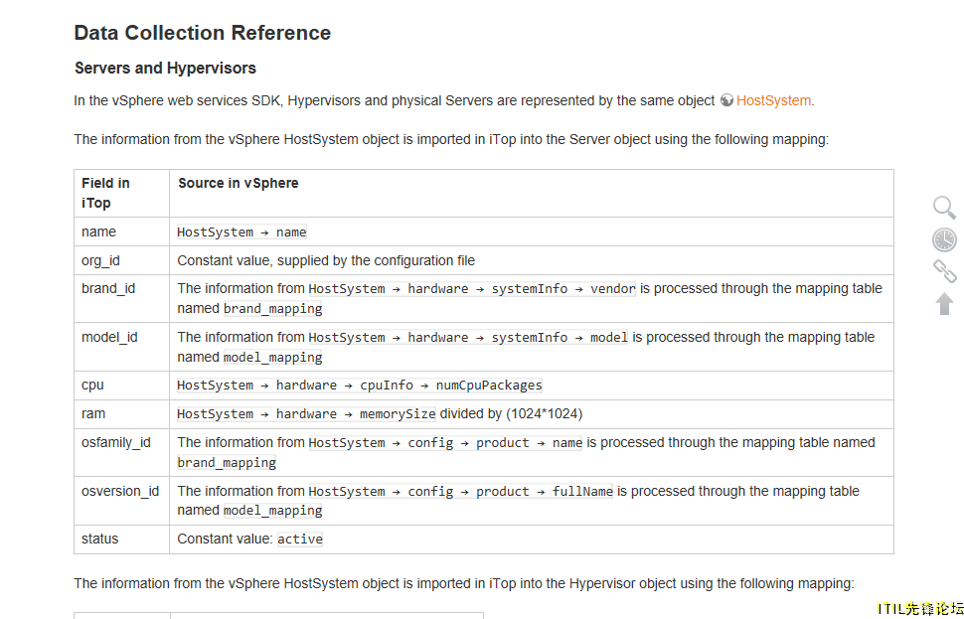Select the model_id table cell
The width and height of the screenshot is (964, 619).
[x=121, y=347]
